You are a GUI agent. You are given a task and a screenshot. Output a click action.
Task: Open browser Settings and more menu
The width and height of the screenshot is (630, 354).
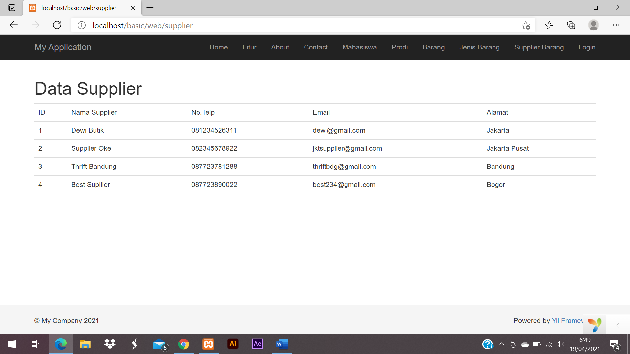point(616,25)
